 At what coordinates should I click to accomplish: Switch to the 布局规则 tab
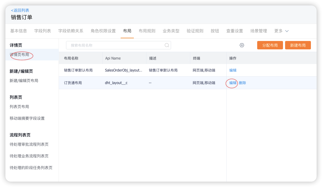[147, 31]
